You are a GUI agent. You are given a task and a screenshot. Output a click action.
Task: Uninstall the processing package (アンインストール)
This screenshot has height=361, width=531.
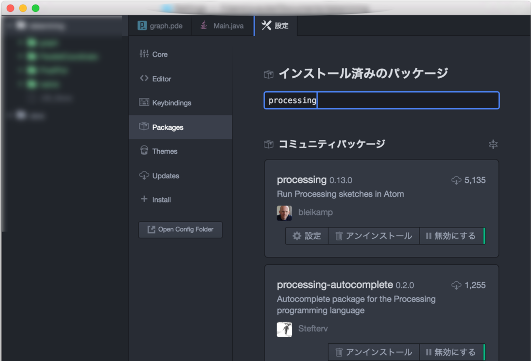pyautogui.click(x=374, y=236)
